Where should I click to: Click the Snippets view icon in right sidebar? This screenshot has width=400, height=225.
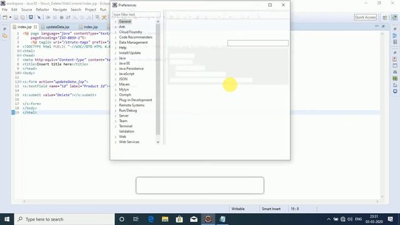pyautogui.click(x=395, y=85)
